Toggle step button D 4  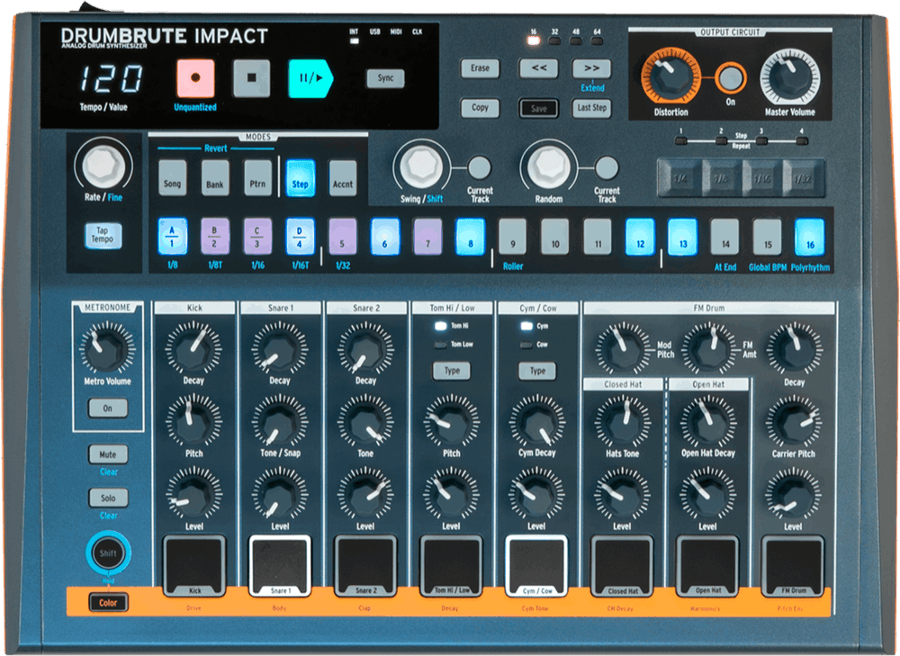[301, 236]
